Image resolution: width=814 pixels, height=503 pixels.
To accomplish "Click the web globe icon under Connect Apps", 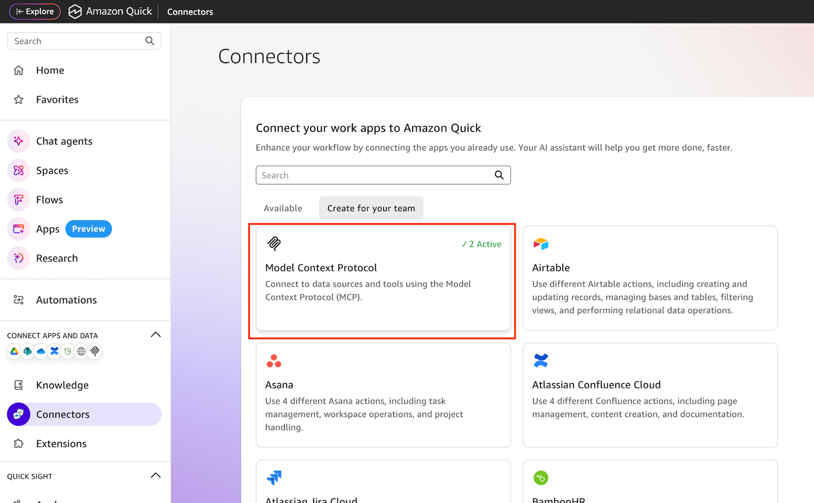I will [x=82, y=351].
